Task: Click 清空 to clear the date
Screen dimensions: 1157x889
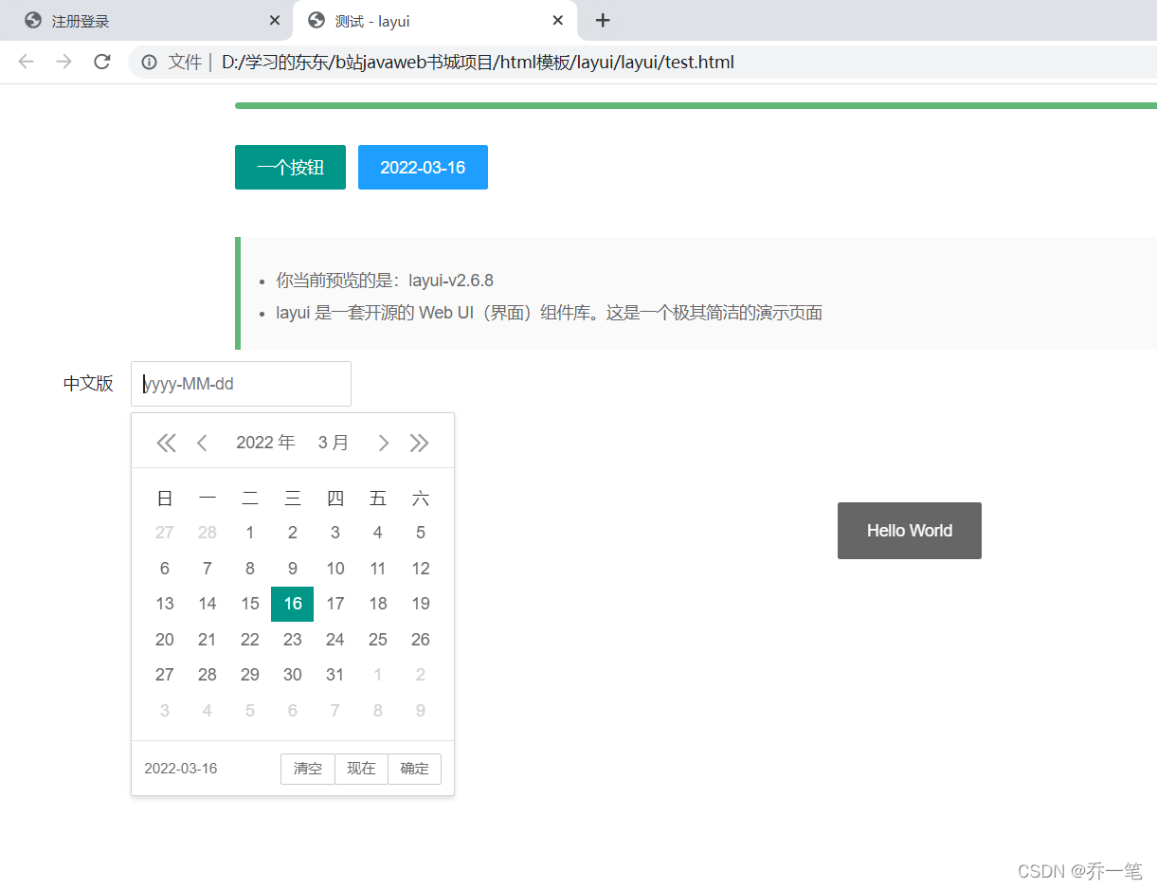Action: 308,769
